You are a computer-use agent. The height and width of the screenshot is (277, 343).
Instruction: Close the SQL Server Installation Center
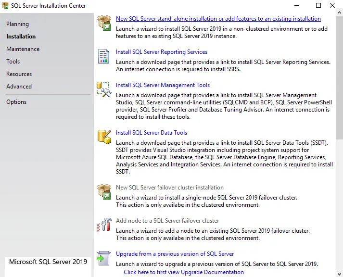point(332,5)
